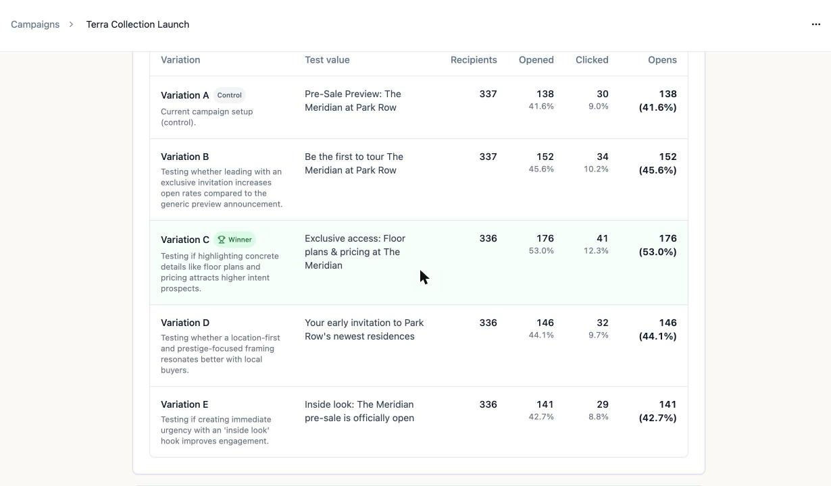
Task: Select the Variation A row title
Action: coord(185,95)
